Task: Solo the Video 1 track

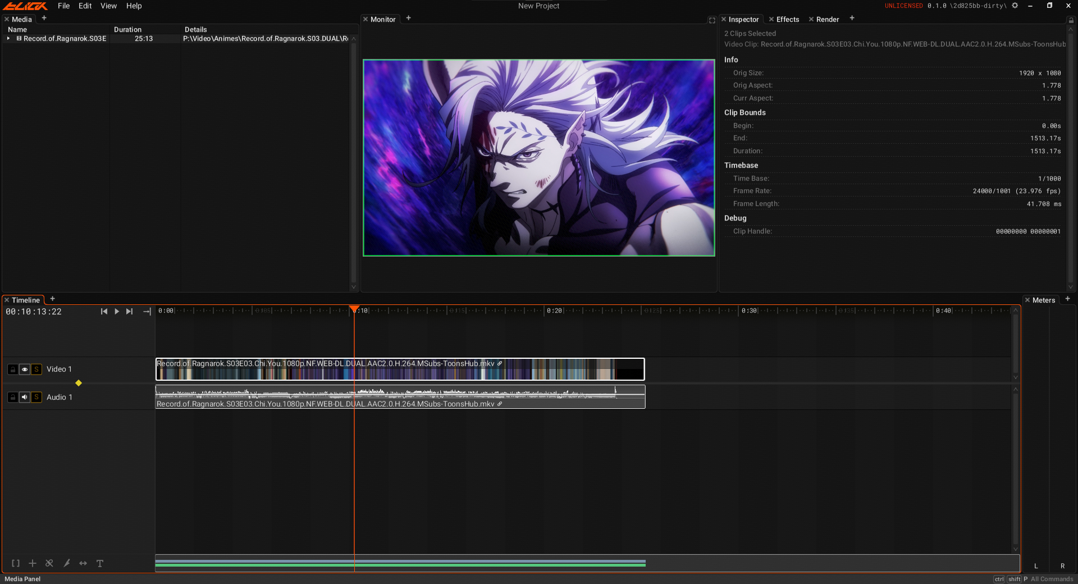Action: tap(36, 369)
